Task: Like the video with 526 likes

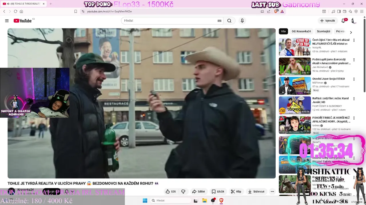Action: (171, 192)
